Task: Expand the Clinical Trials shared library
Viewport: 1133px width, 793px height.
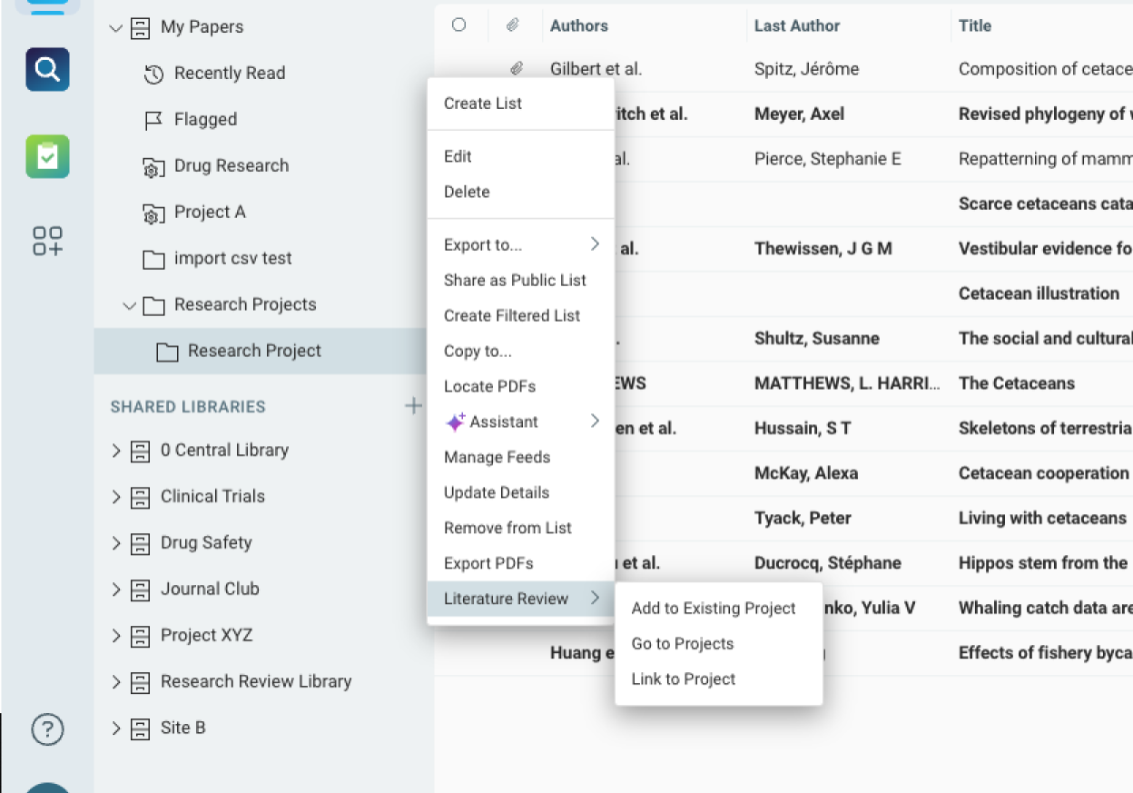Action: (116, 496)
